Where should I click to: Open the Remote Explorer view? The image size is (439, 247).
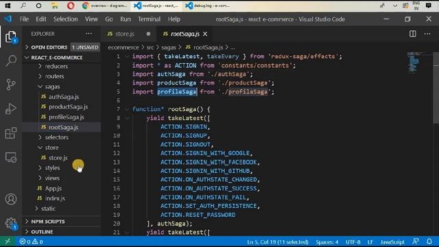pos(11,157)
